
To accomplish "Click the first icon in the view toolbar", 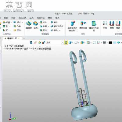I will coord(31,42).
